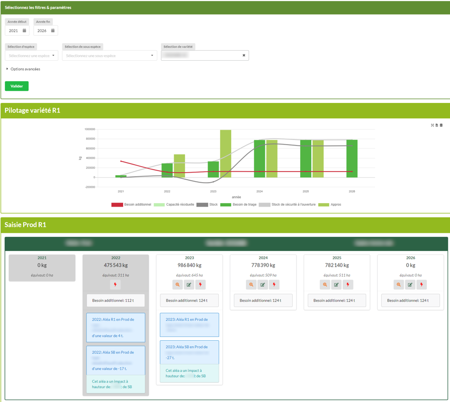Save the Pilotage chart as image

tap(437, 125)
